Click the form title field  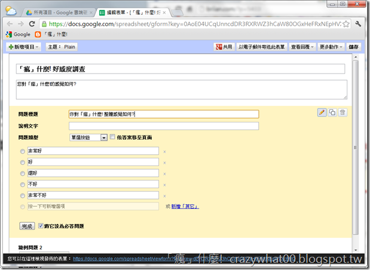181,69
